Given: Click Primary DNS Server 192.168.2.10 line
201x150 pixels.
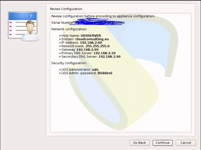Looking at the screenshot, I should 88,53.
